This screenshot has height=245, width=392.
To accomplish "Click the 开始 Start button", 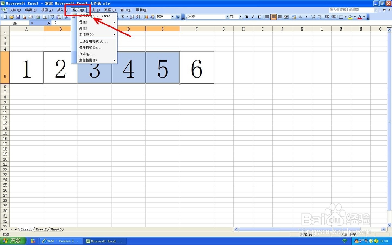I will tap(13, 241).
